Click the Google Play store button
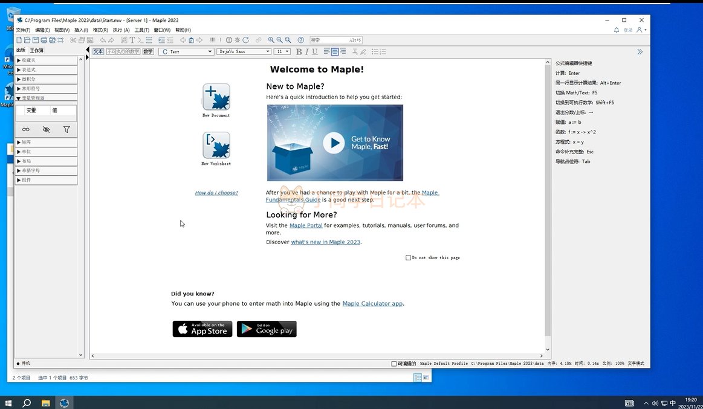This screenshot has height=409, width=703. [267, 329]
